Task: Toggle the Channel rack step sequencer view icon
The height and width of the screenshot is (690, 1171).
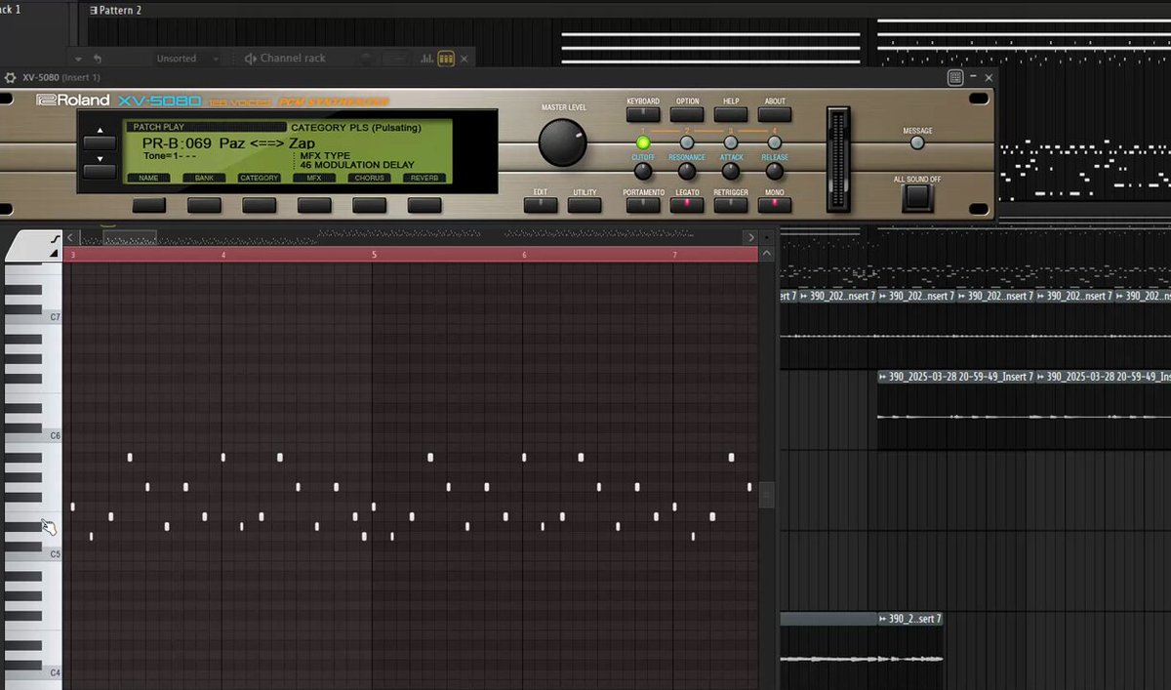Action: tap(446, 59)
